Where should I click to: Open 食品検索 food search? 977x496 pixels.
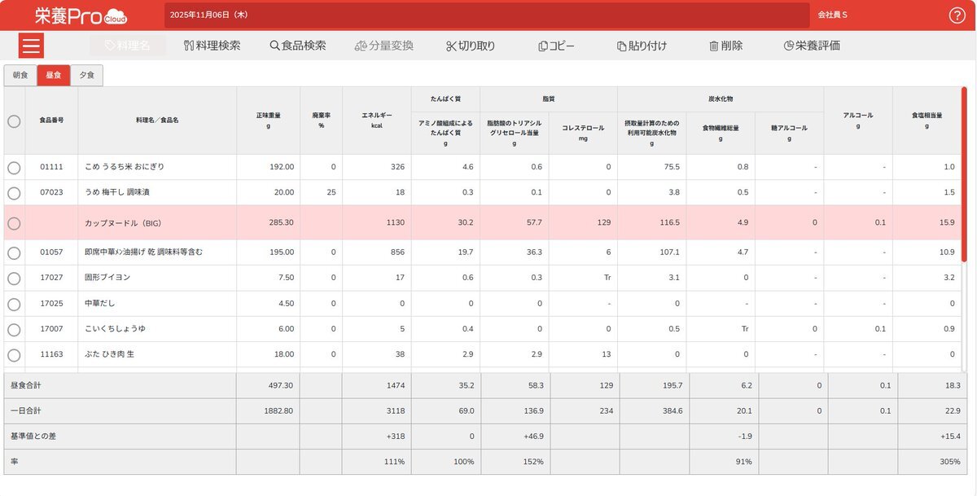298,46
